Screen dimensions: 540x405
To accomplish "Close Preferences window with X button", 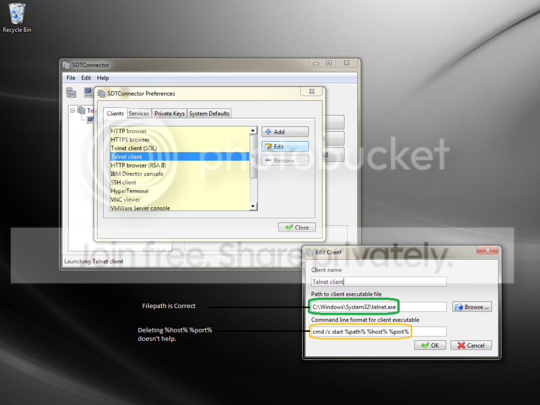I will pos(312,91).
